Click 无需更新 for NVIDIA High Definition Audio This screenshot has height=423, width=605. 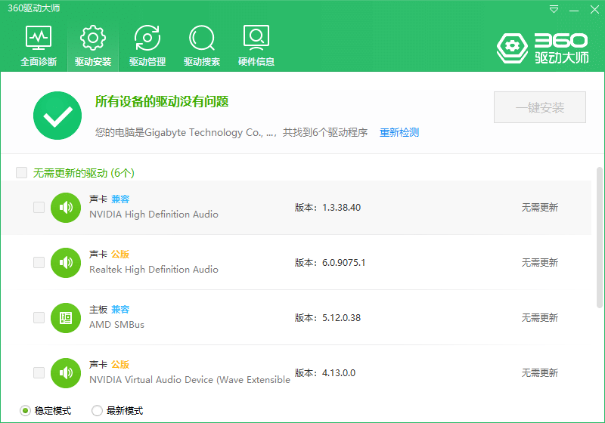click(540, 208)
